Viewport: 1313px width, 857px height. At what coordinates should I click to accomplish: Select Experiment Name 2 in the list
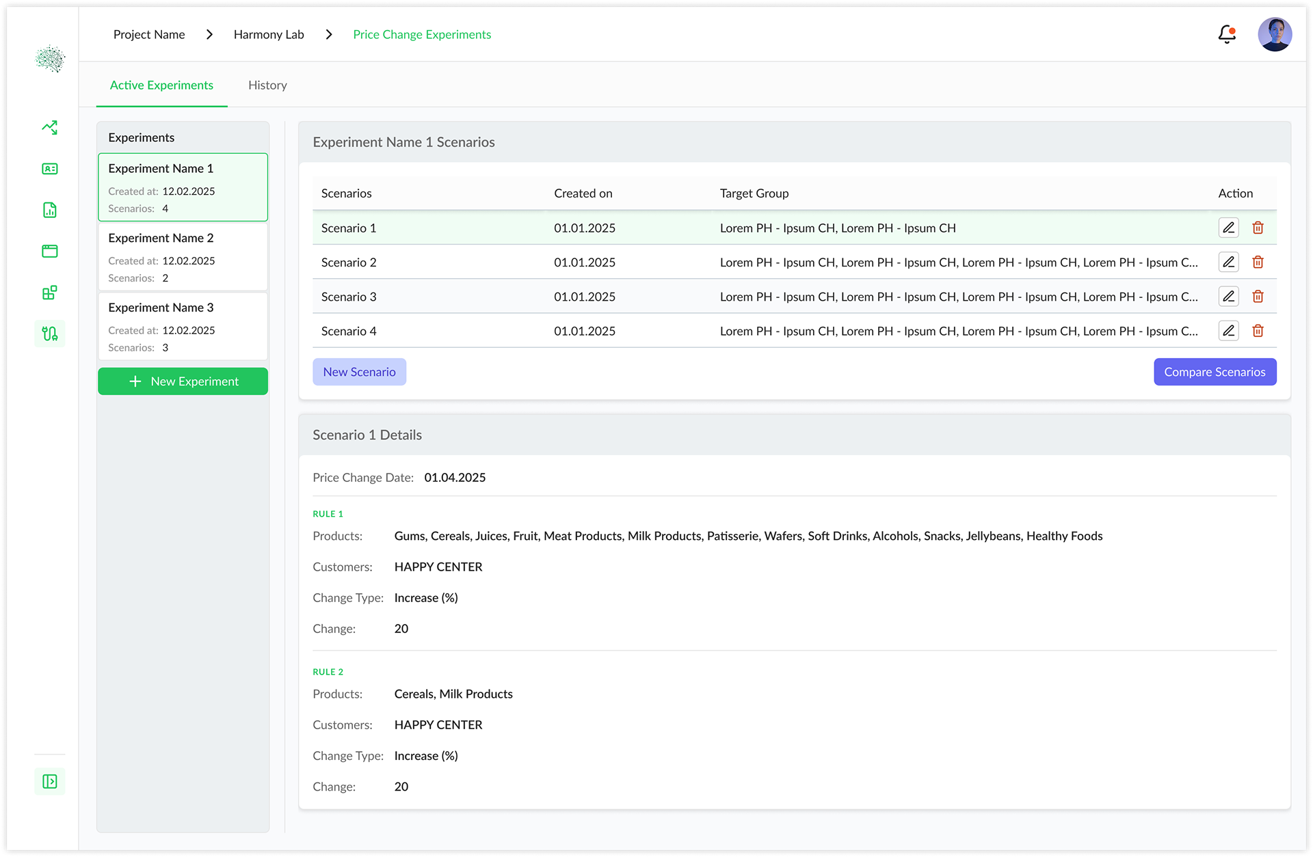183,257
